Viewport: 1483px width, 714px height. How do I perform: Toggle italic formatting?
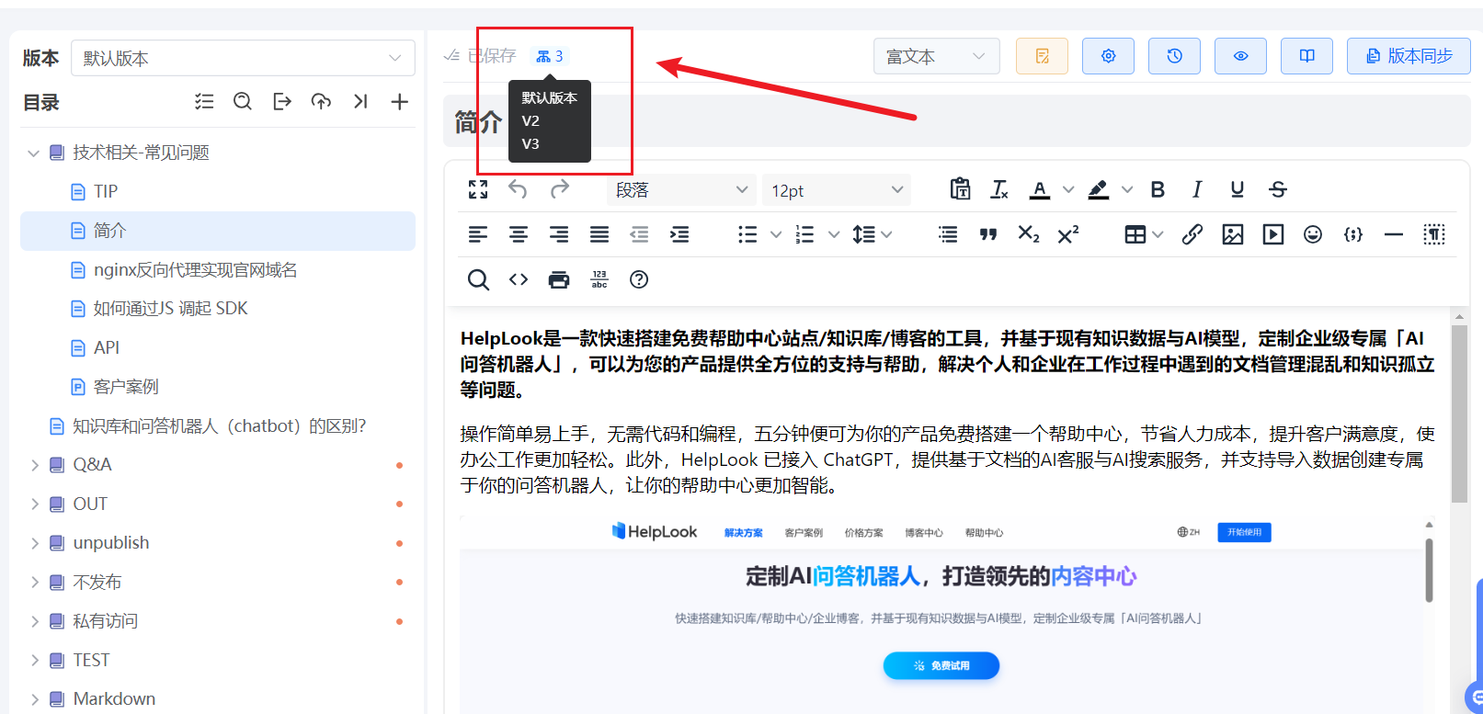[x=1197, y=189]
